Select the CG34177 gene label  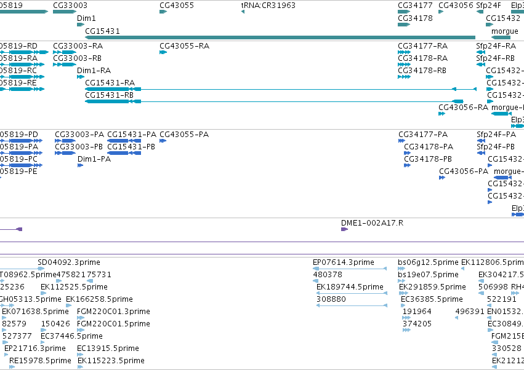pos(415,6)
